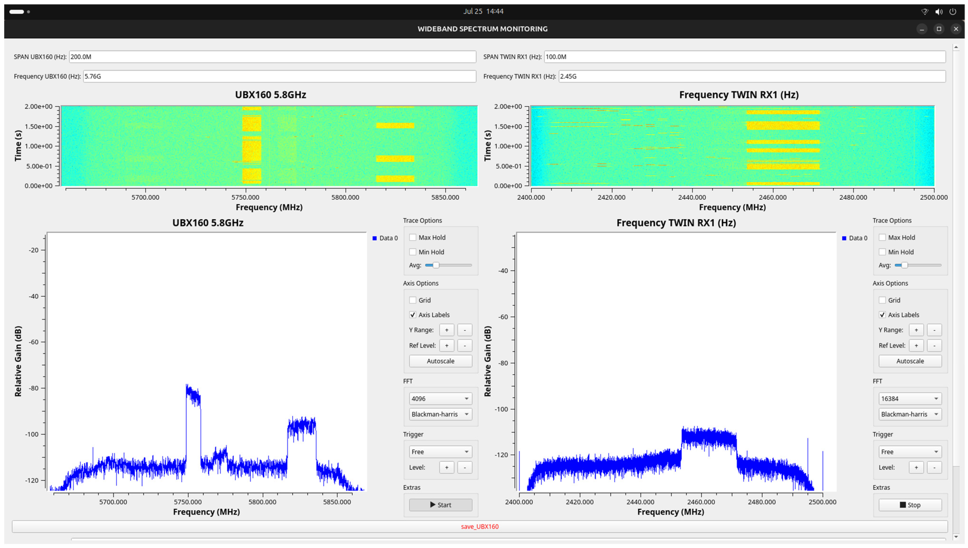The width and height of the screenshot is (968, 548).
Task: Click the Frequency UBX160 input field
Action: pyautogui.click(x=279, y=76)
